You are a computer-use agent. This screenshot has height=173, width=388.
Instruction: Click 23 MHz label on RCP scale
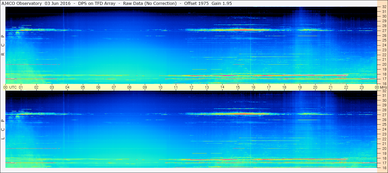point(384,50)
